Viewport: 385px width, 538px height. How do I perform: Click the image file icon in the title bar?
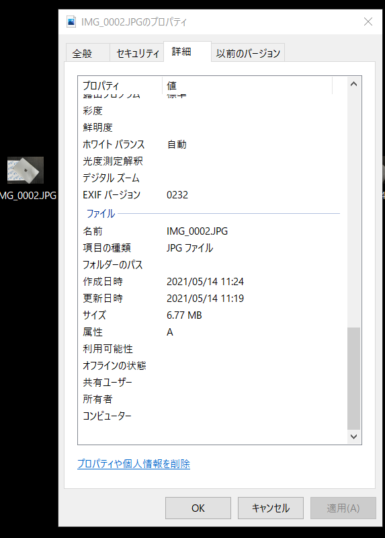[x=71, y=22]
